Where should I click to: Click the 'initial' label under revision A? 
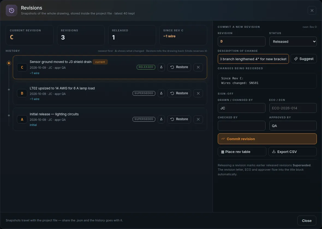33,125
